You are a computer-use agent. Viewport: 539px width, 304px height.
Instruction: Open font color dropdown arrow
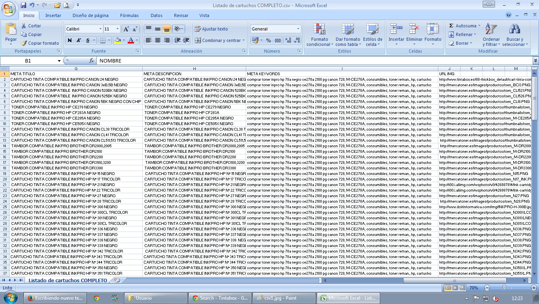click(137, 40)
